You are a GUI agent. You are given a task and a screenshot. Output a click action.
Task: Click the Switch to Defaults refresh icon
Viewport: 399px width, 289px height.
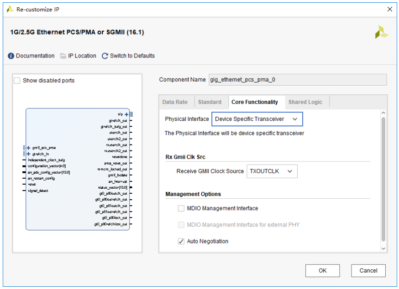pos(105,56)
